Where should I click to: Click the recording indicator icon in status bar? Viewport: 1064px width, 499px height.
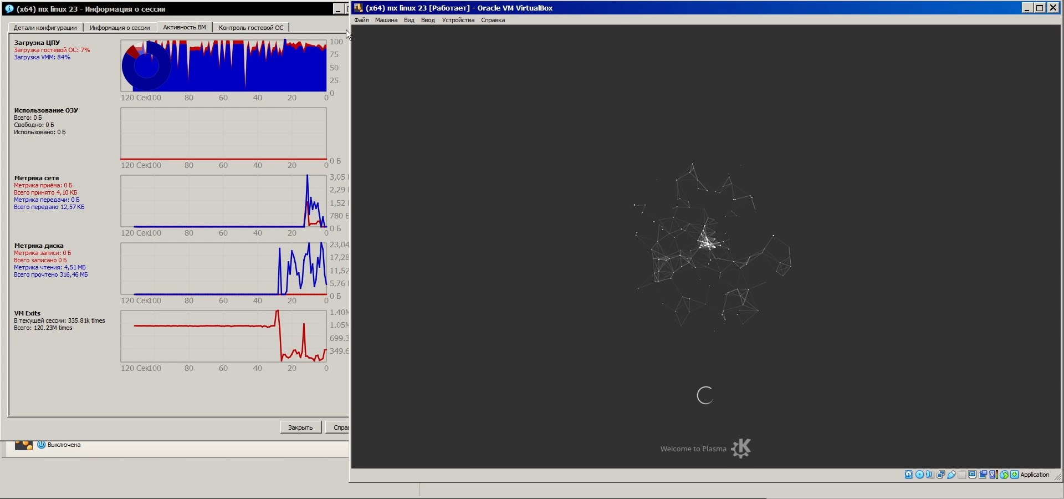[983, 475]
